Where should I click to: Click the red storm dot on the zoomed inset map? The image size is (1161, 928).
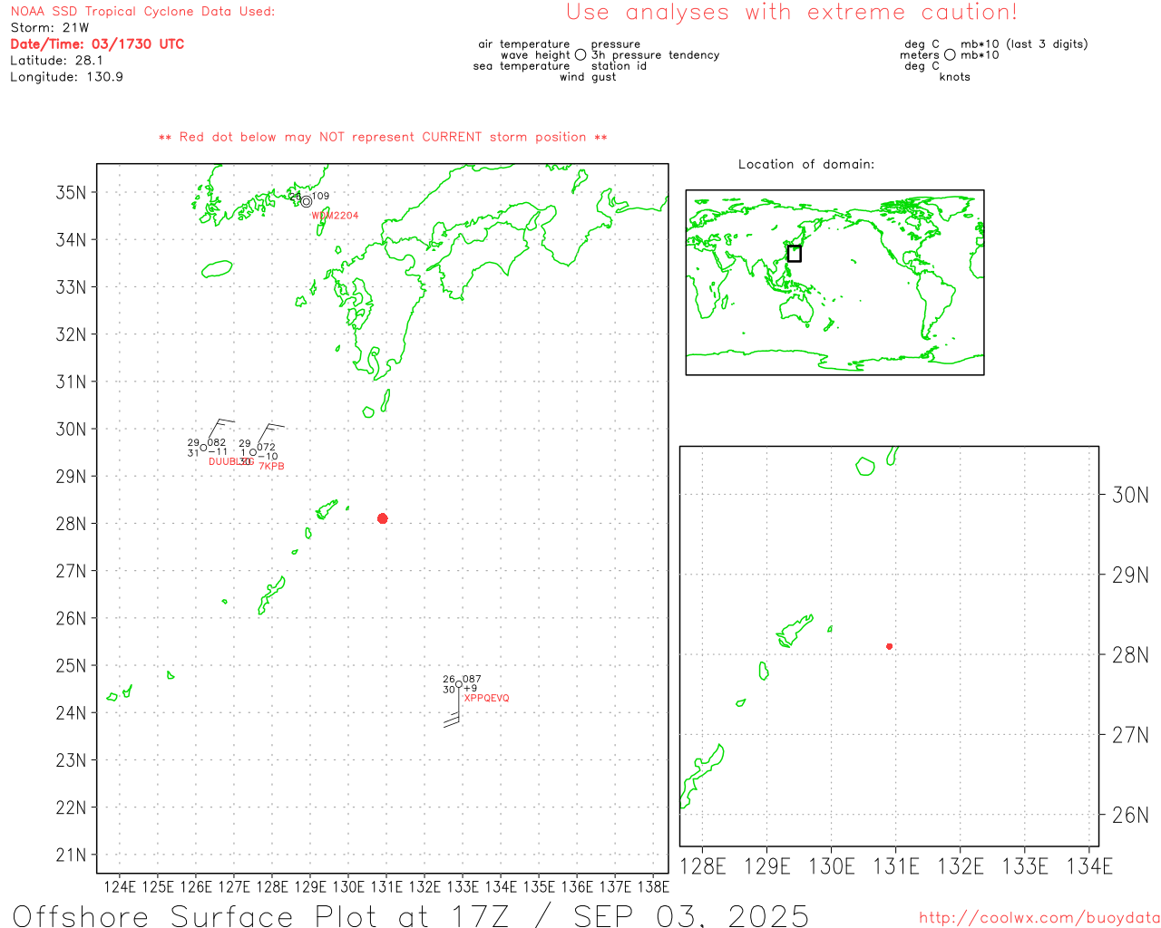pyautogui.click(x=890, y=646)
